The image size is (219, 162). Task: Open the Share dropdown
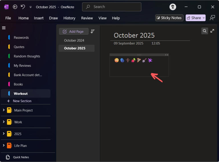tap(196, 18)
